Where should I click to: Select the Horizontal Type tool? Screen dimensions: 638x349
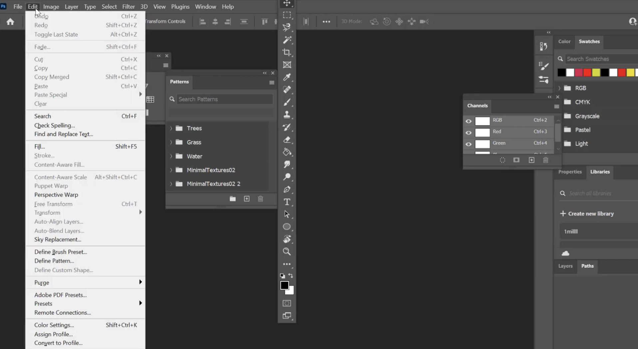pyautogui.click(x=286, y=202)
